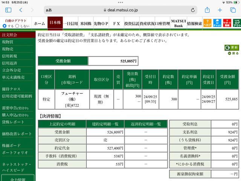Click the 24/09/25 [09:33] reception time cell
The width and height of the screenshot is (241, 181).
point(151,99)
